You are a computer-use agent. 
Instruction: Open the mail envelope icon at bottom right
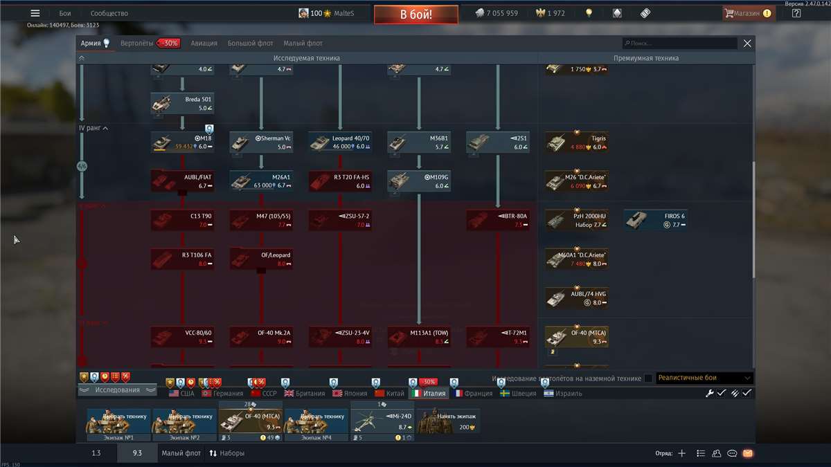[x=747, y=453]
